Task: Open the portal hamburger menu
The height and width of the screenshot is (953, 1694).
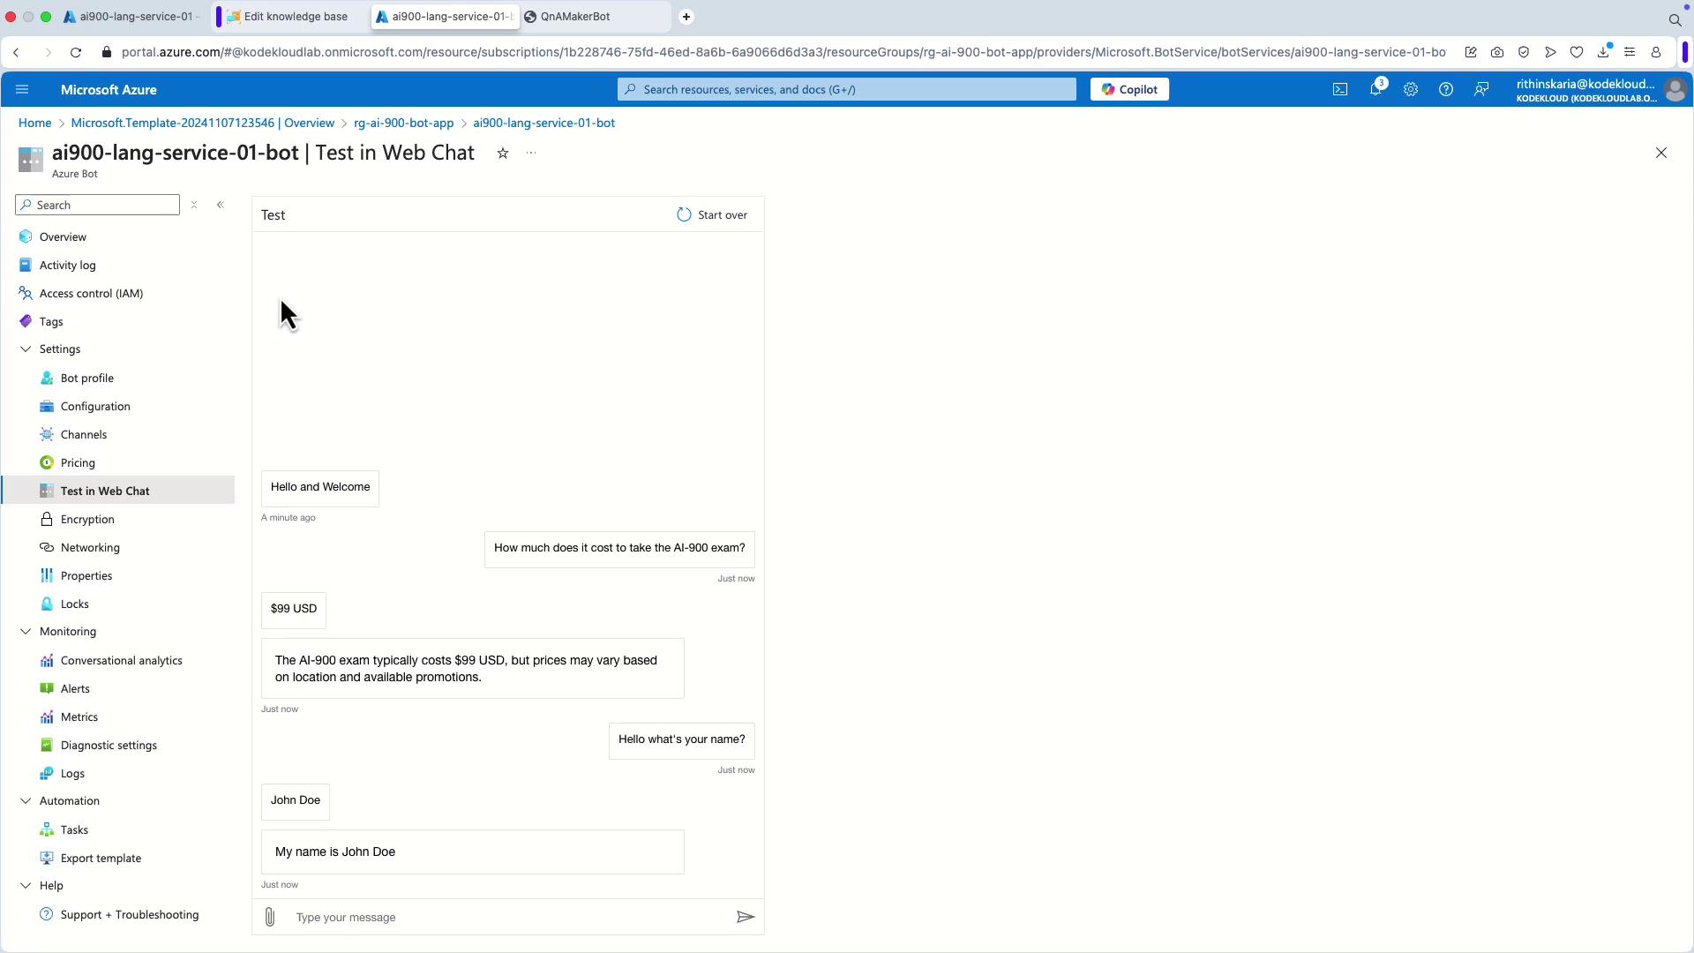Action: [22, 89]
